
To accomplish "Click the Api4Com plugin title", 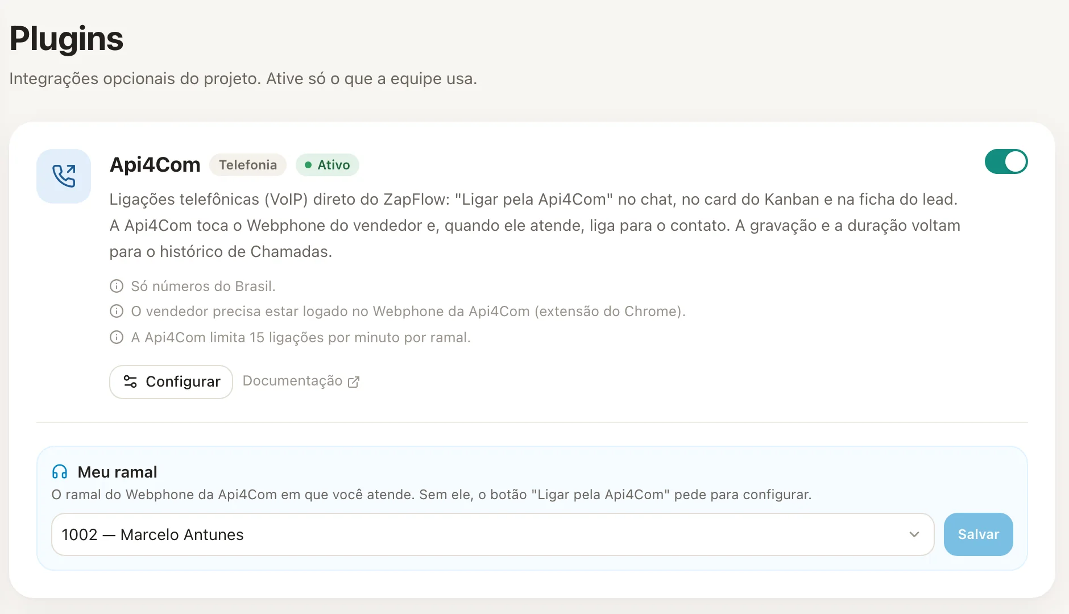I will point(155,164).
